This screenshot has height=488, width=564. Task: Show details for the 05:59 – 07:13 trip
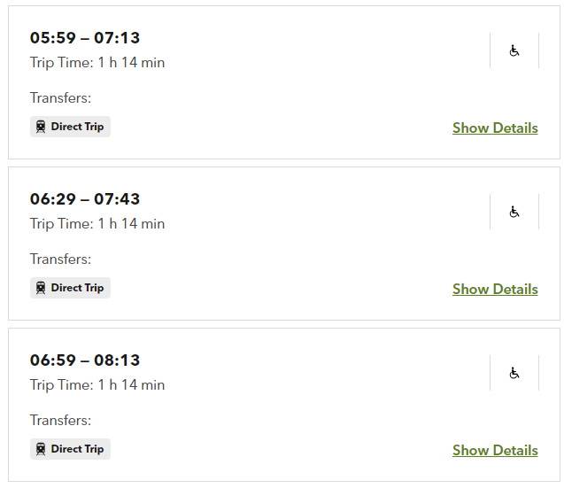click(495, 128)
